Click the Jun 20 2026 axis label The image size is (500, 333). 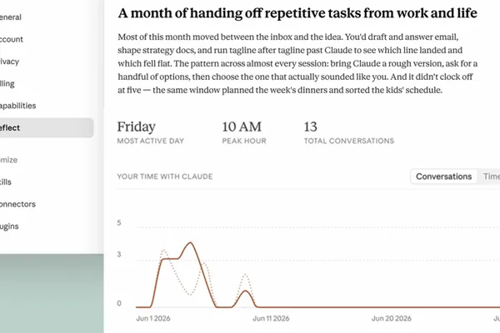(x=392, y=318)
